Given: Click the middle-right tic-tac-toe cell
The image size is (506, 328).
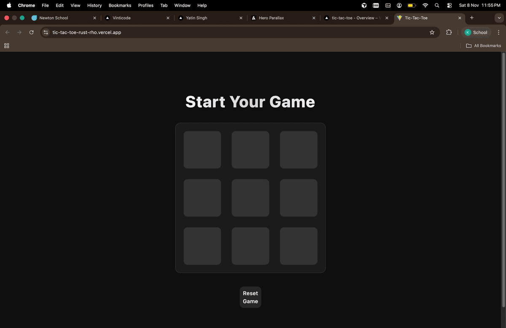Looking at the screenshot, I should pyautogui.click(x=299, y=198).
